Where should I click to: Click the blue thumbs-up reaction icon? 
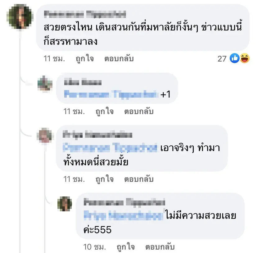click(x=235, y=58)
